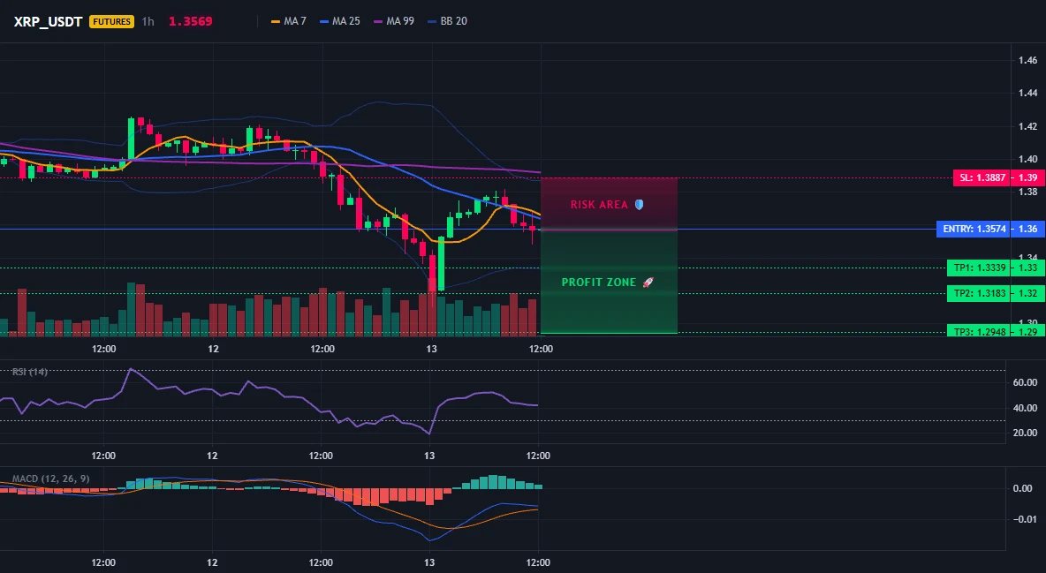Click the RISK AREA text

[x=599, y=205]
